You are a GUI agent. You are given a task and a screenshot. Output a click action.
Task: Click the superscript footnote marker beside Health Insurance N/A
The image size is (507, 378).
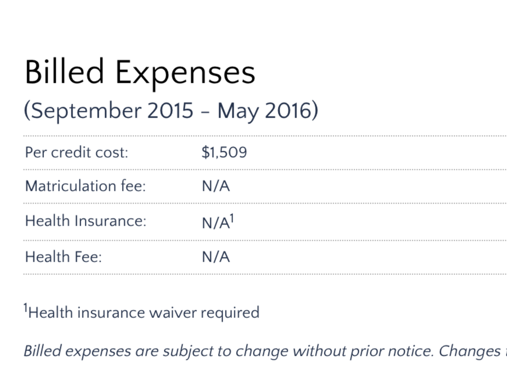[232, 218]
